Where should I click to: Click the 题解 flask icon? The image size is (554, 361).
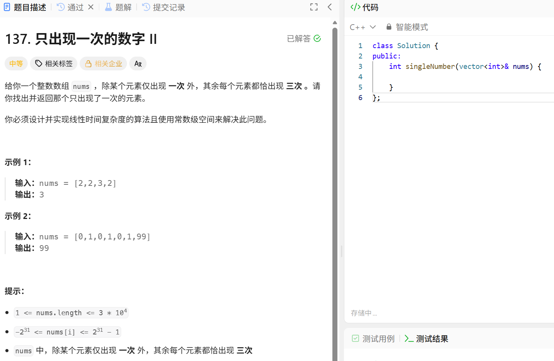click(108, 7)
